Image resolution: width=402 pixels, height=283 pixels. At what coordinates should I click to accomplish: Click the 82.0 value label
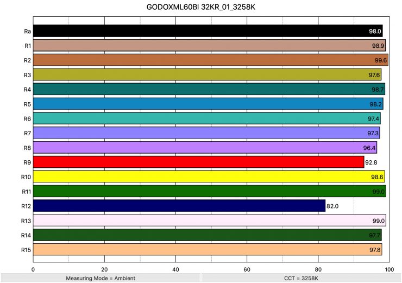(x=332, y=206)
